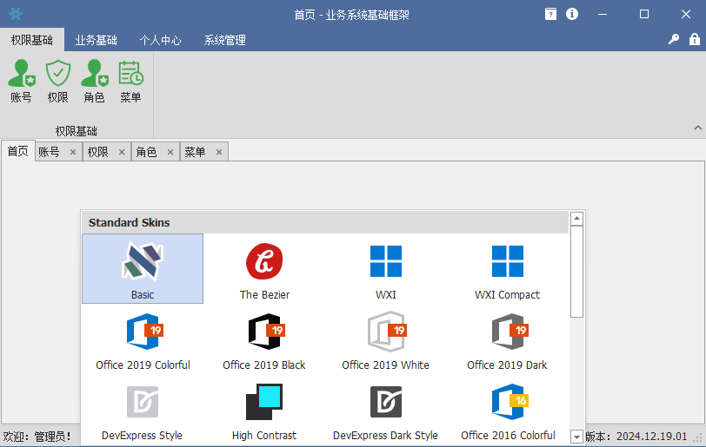The height and width of the screenshot is (447, 706).
Task: Click the 版本 2024.12.19.01 status text
Action: [636, 437]
